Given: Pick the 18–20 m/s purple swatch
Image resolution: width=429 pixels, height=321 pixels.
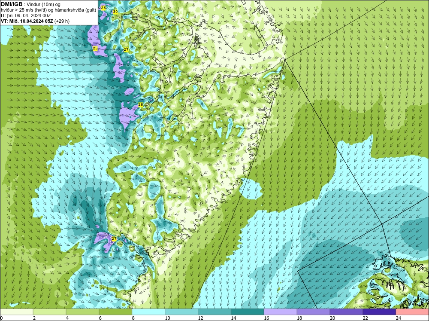Looking at the screenshot, I should point(313,312).
